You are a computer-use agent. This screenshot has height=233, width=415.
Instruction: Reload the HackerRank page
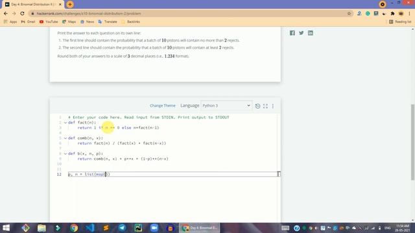[22, 14]
